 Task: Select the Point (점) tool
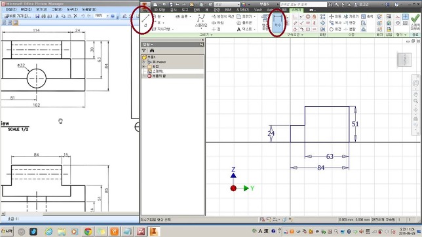click(216, 29)
